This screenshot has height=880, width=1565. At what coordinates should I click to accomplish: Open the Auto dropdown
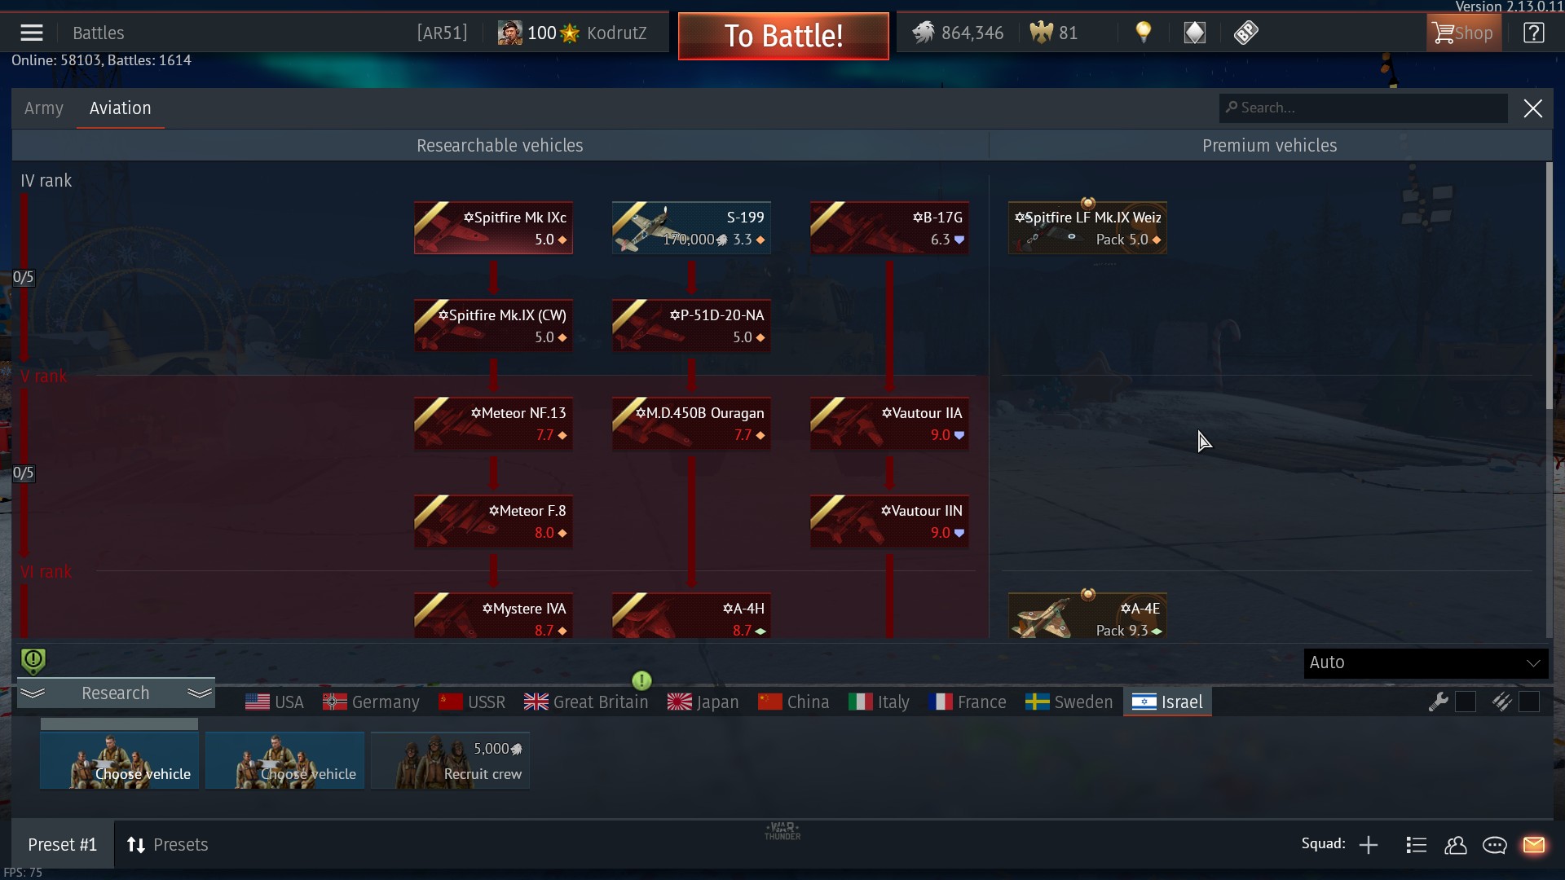click(1426, 662)
